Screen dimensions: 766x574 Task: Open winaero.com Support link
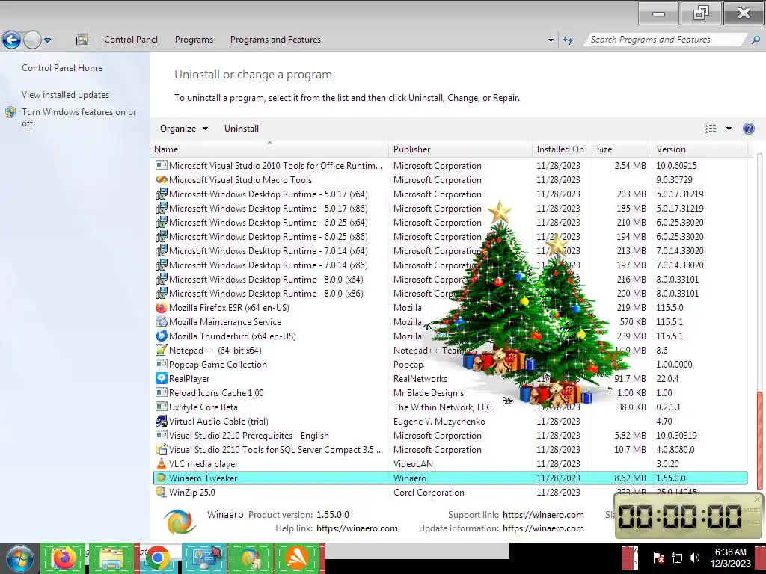point(543,515)
